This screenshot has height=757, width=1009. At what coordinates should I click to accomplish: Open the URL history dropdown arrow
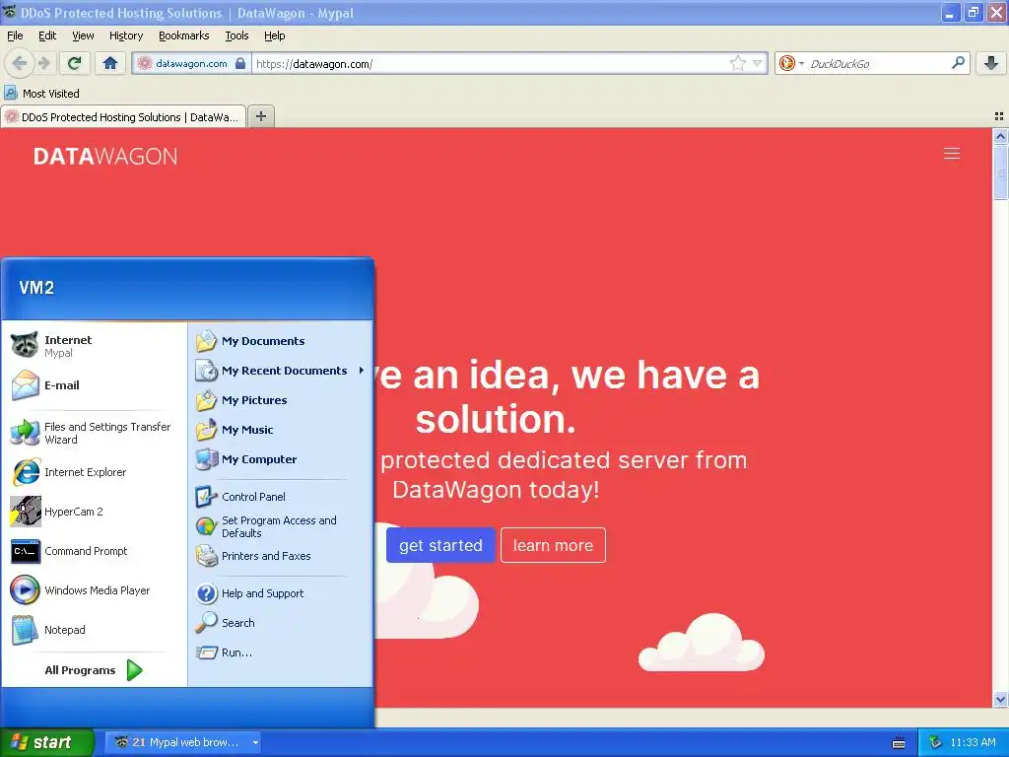point(758,63)
